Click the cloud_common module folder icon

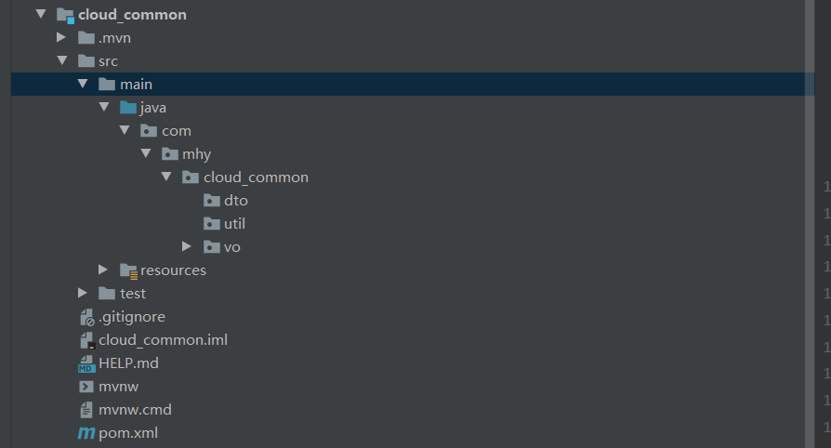[x=65, y=16]
